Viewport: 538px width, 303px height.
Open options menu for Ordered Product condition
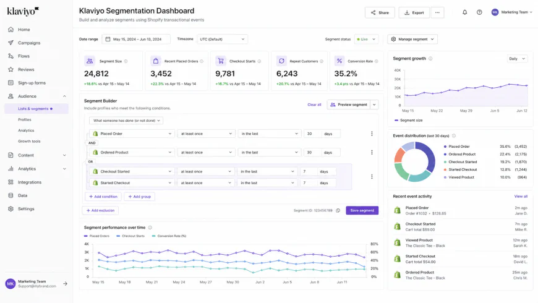point(372,152)
